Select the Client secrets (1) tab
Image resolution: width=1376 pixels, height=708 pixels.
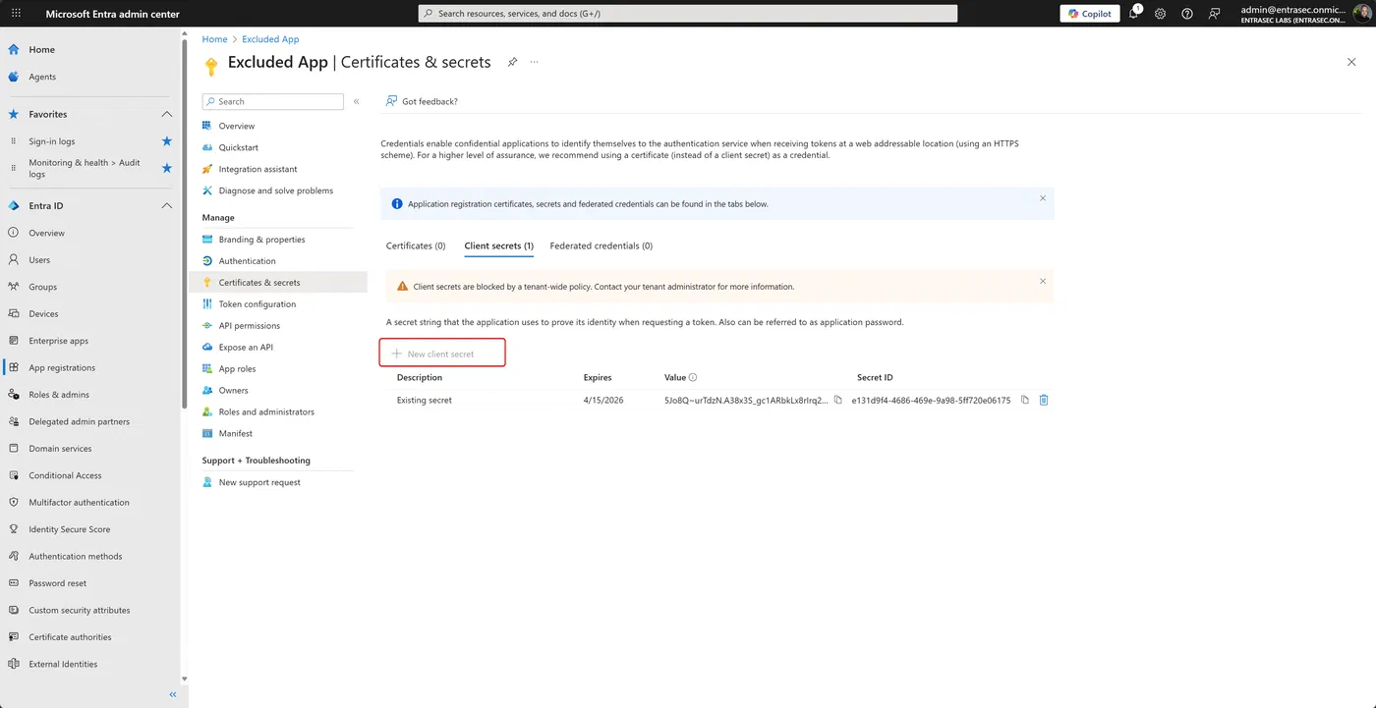(498, 245)
